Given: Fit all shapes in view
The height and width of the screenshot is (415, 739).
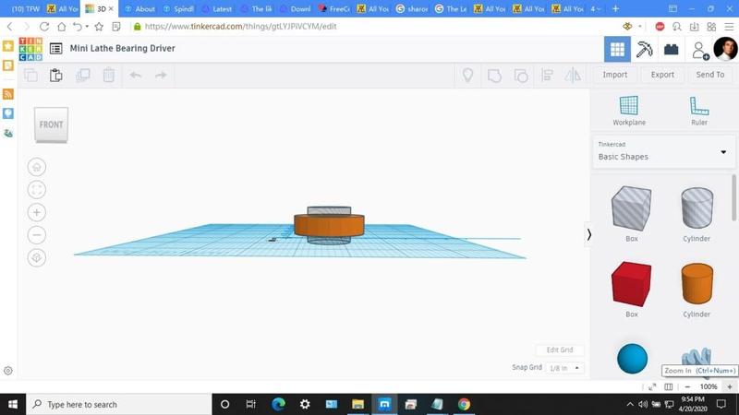Looking at the screenshot, I should (37, 190).
